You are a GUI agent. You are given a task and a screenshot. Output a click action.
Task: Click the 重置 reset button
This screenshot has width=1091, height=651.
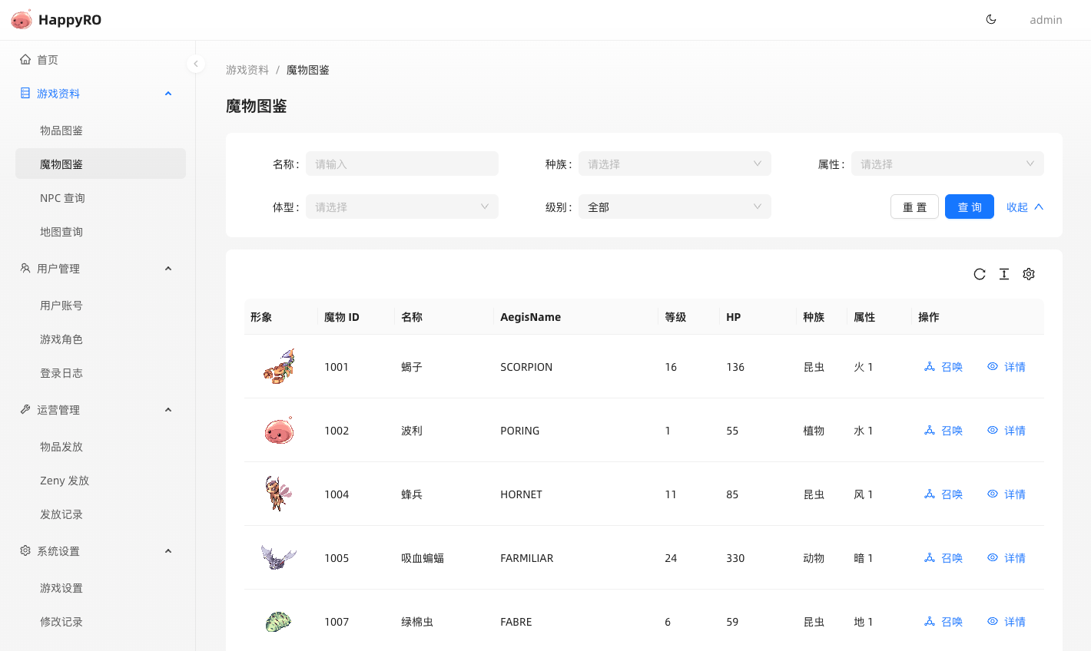pyautogui.click(x=914, y=207)
